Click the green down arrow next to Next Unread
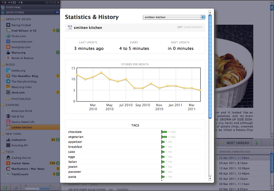Screen dimensions: 274x191 click(x=256, y=143)
